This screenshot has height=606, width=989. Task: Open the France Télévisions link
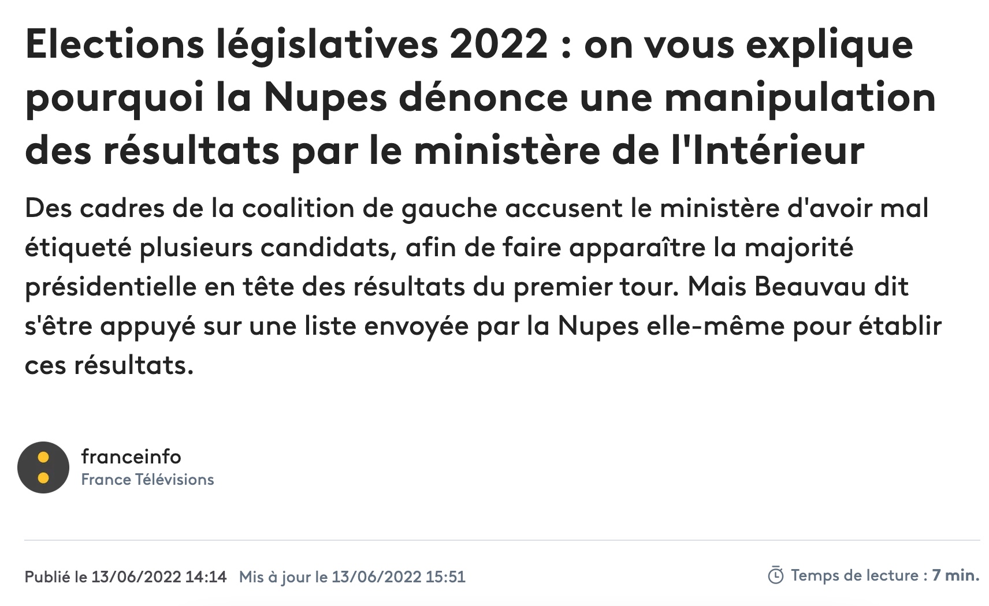click(x=147, y=480)
